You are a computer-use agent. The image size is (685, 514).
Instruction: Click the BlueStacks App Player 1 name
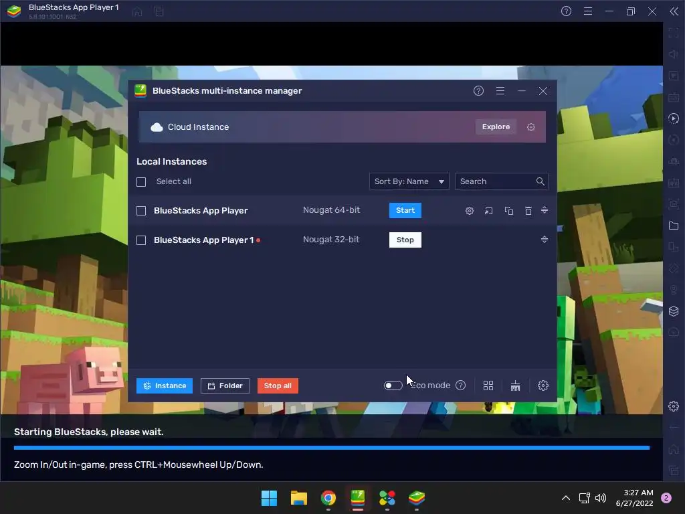[203, 240]
